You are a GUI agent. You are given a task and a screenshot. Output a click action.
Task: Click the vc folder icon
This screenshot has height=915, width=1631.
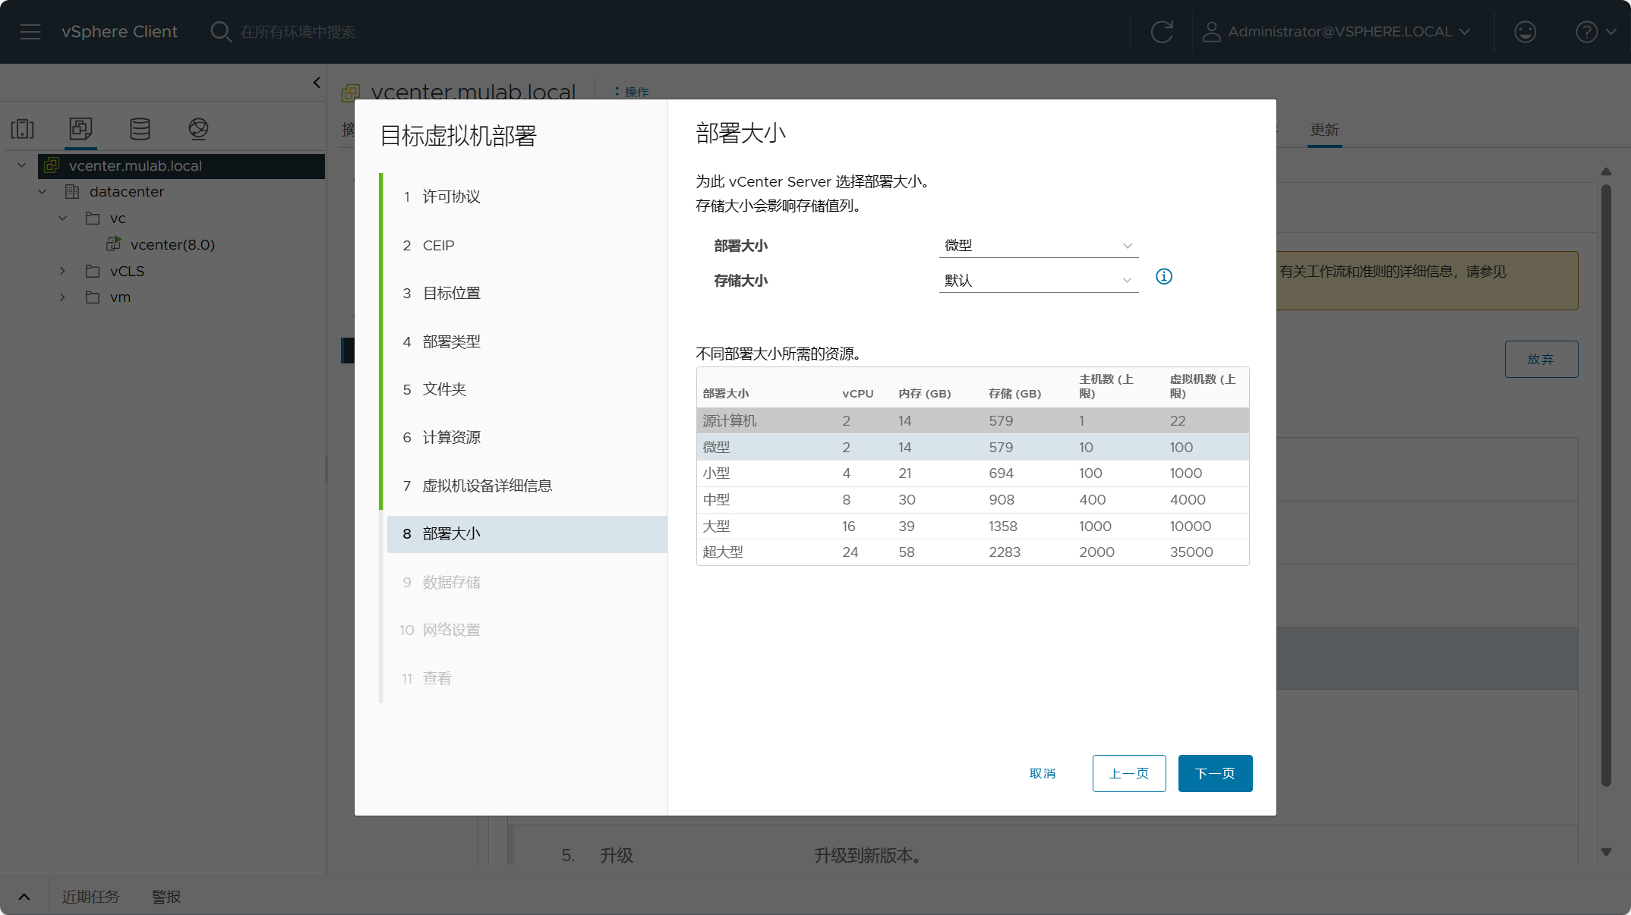click(x=93, y=219)
